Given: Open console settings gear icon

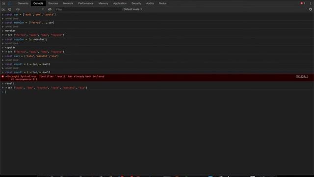Looking at the screenshot, I should (x=311, y=9).
